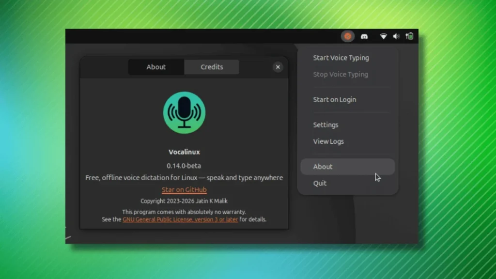Choose View Logs
This screenshot has height=279, width=496.
(x=328, y=141)
